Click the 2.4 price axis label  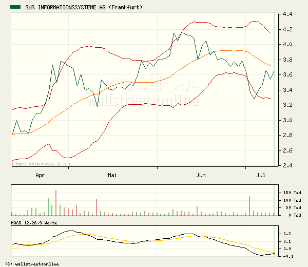point(287,165)
